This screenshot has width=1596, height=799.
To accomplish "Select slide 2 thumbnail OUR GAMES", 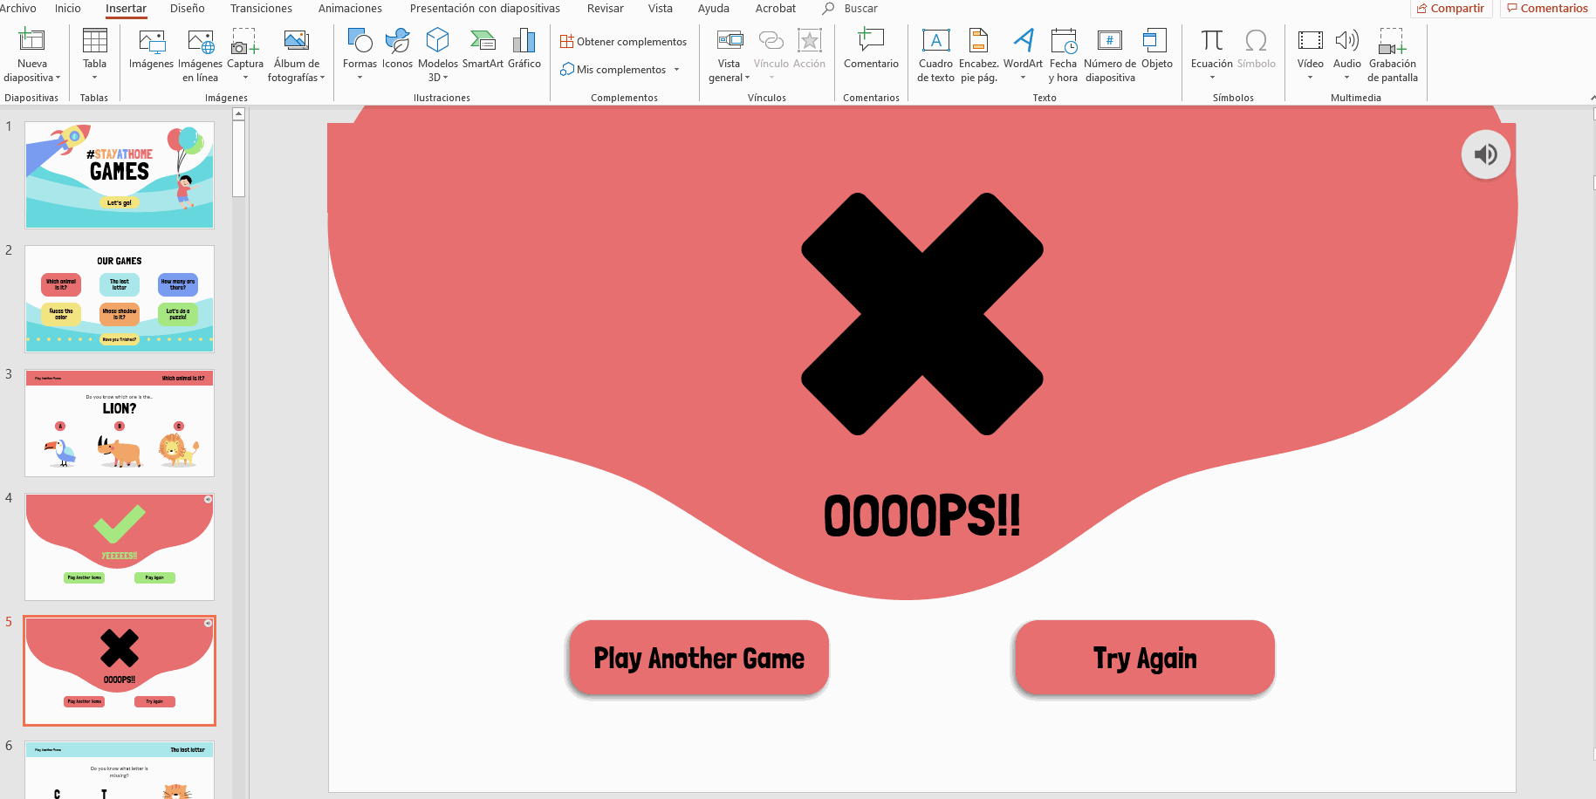I will click(x=120, y=298).
